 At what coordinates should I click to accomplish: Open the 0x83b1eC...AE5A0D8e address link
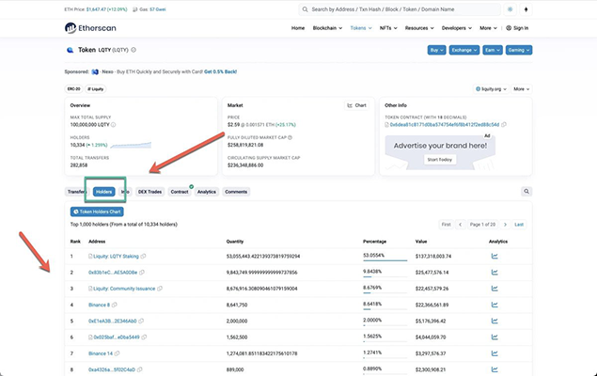tap(113, 273)
